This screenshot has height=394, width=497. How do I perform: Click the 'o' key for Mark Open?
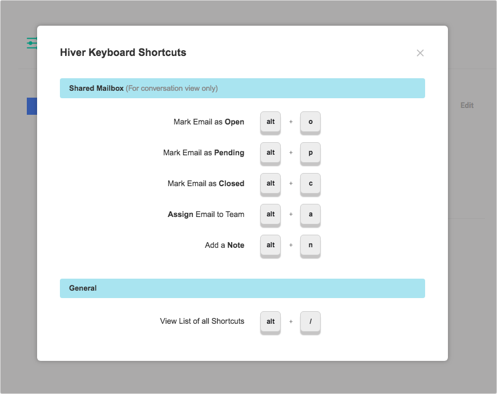[310, 122]
